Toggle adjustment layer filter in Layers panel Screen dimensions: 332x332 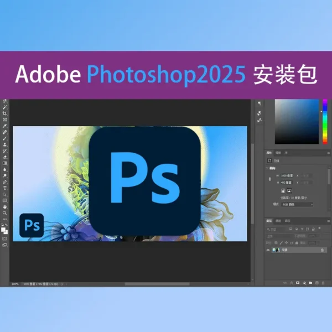[x=297, y=229]
